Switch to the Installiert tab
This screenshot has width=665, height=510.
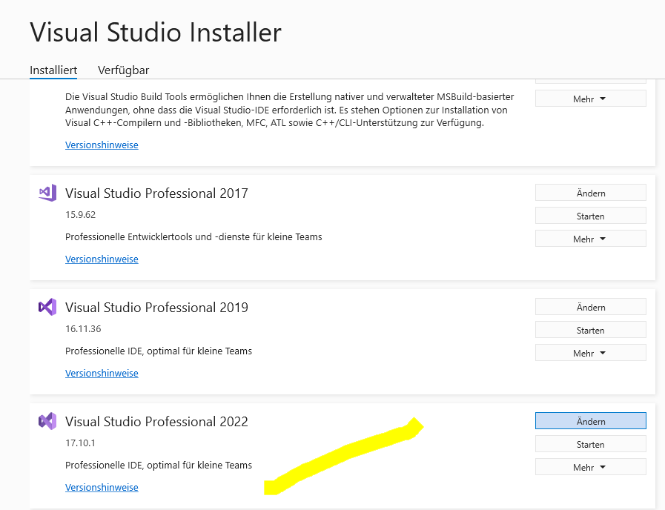pos(53,70)
